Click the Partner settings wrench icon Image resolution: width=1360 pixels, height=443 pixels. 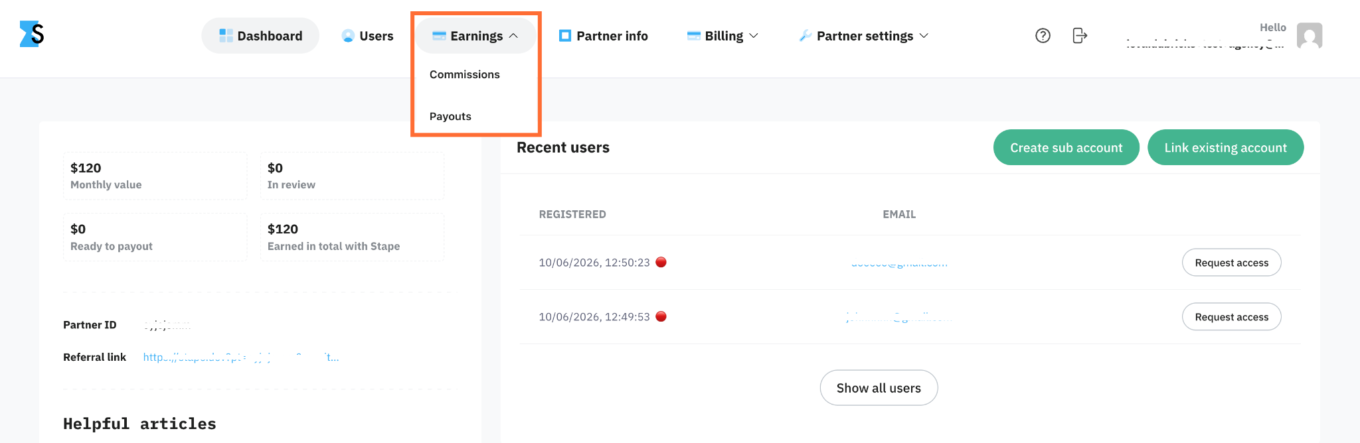click(x=806, y=36)
